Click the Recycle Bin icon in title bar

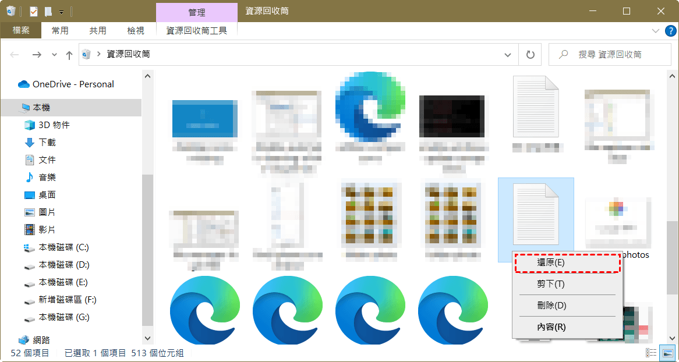(x=11, y=11)
